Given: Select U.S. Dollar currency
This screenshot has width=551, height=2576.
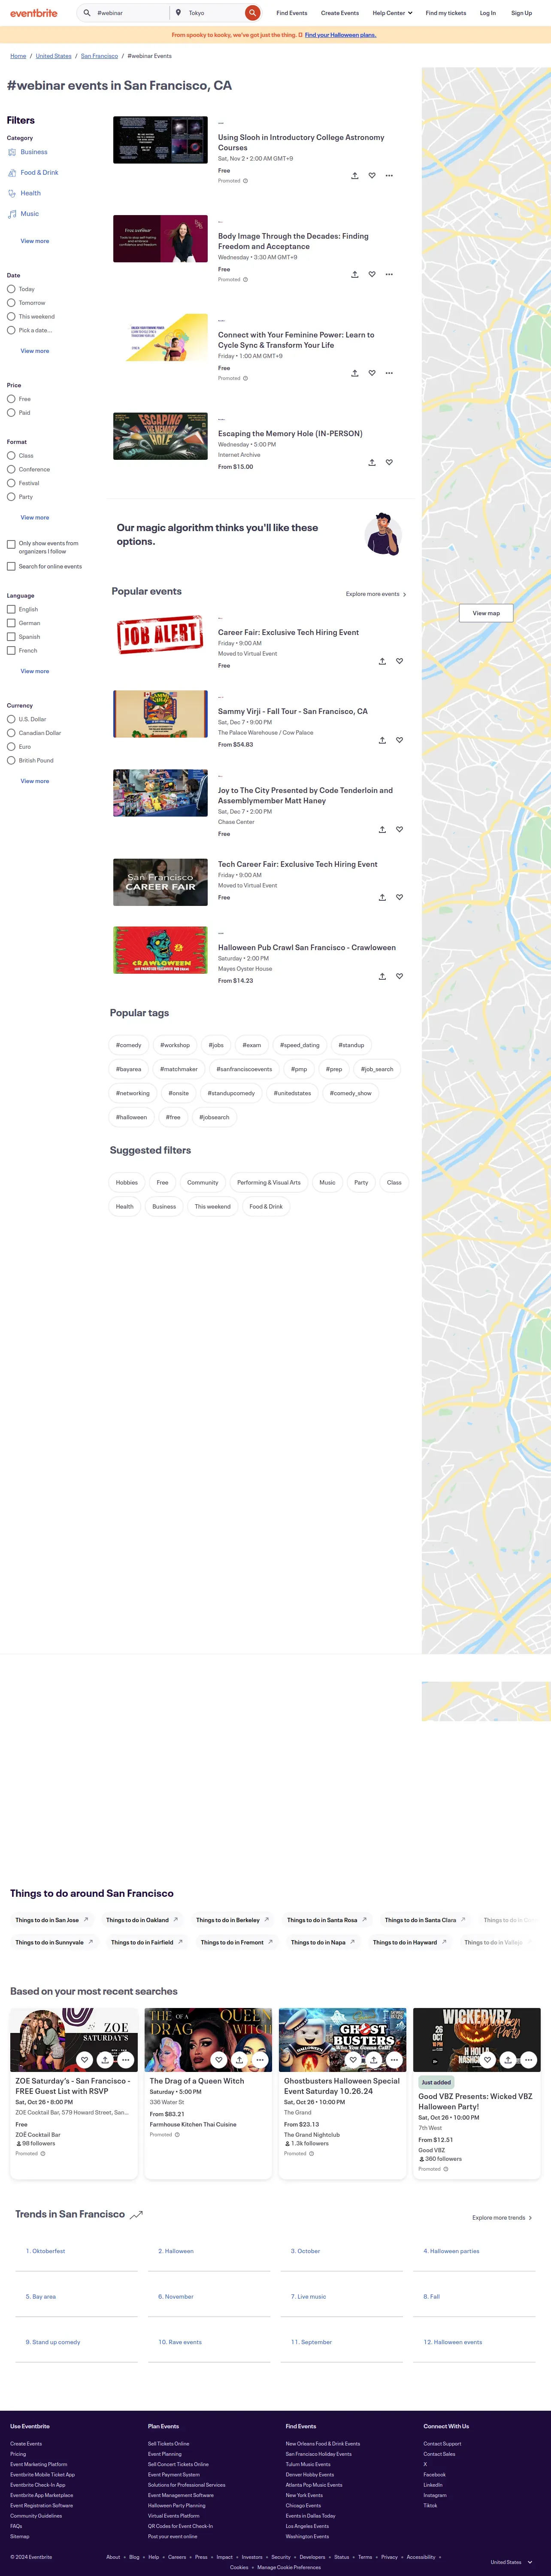Looking at the screenshot, I should [11, 719].
